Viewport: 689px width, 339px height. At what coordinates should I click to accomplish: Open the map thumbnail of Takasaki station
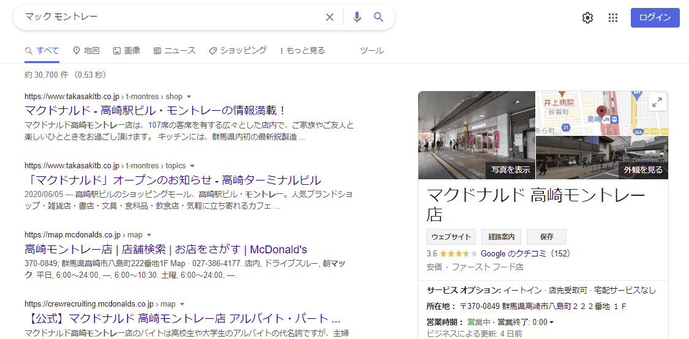point(601,113)
